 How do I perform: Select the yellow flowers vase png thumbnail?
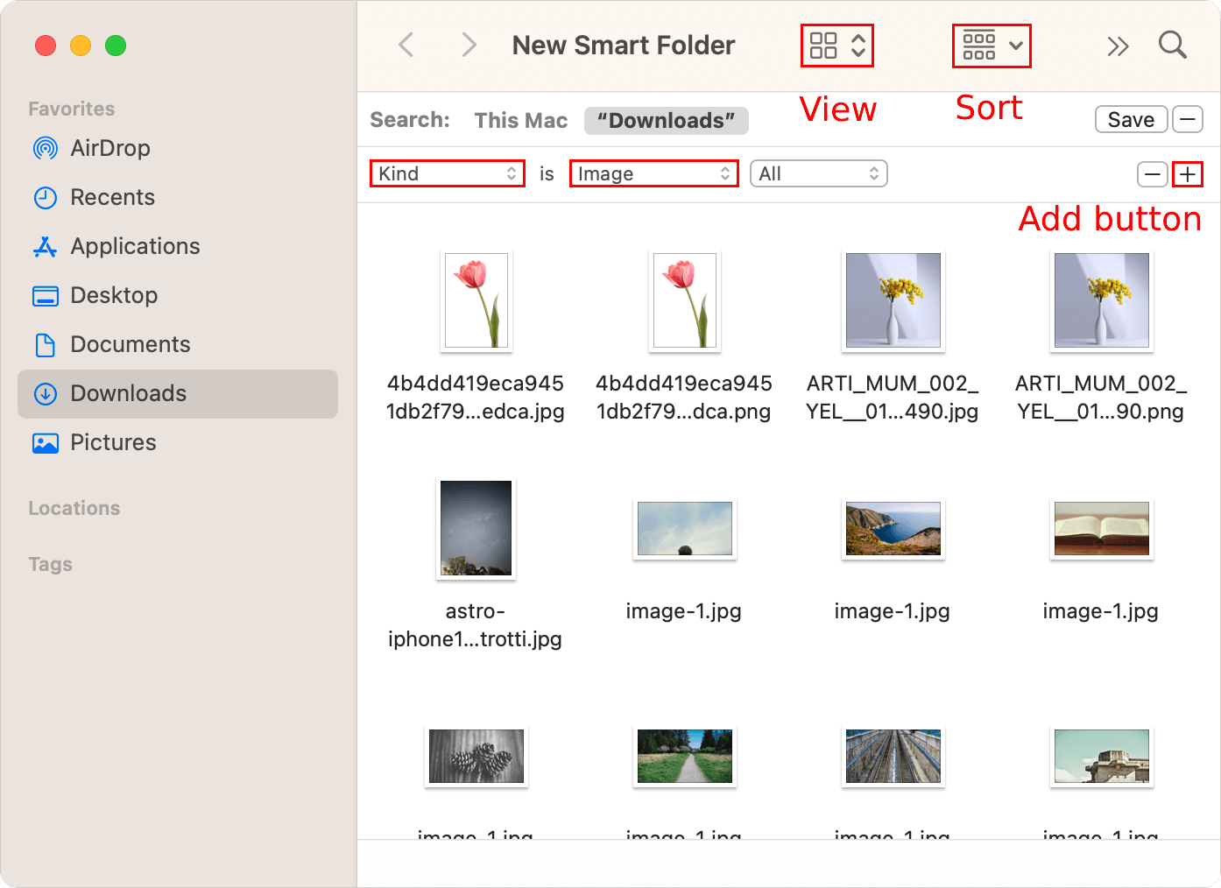(1102, 300)
